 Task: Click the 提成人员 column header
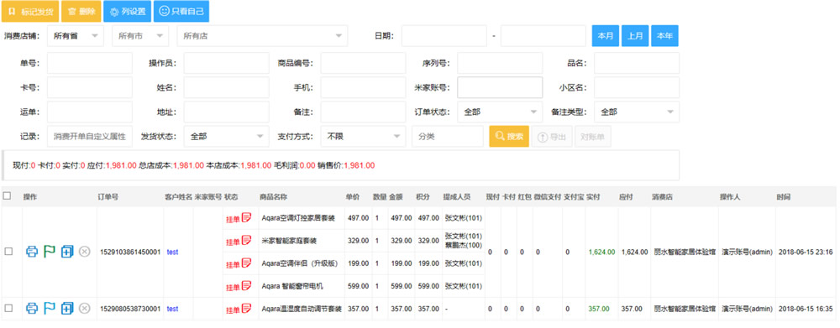pos(456,197)
